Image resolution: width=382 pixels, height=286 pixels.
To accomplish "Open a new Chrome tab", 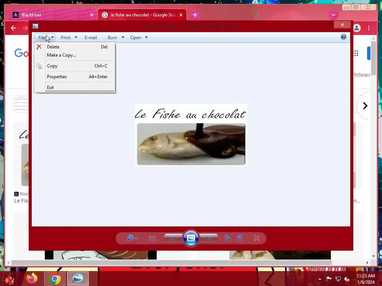I will tap(195, 15).
